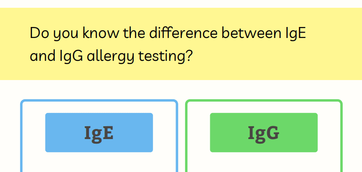Viewport: 362px width, 172px height.
Task: Click the word "know" in the heading
Action: point(100,33)
